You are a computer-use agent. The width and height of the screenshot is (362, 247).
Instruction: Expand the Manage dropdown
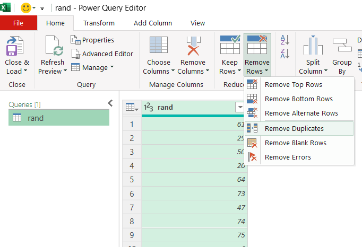coord(93,67)
